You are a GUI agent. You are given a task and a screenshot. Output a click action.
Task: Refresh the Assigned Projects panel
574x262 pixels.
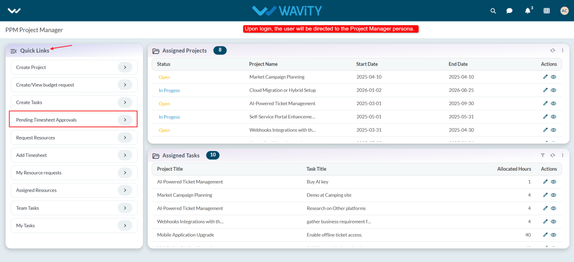[552, 50]
